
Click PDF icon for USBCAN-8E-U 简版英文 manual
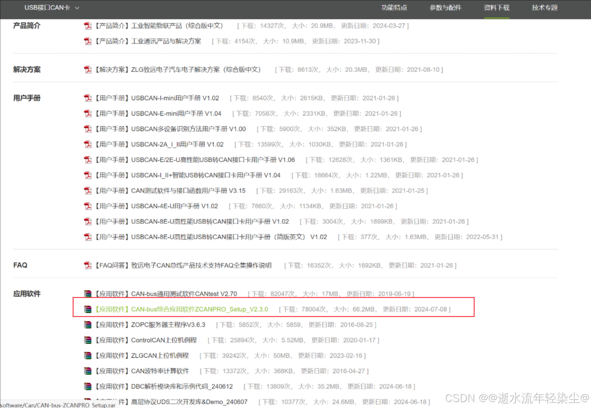87,237
